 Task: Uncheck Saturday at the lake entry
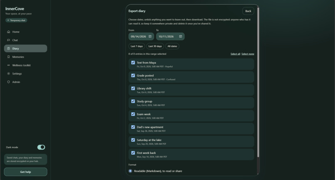click(x=133, y=140)
